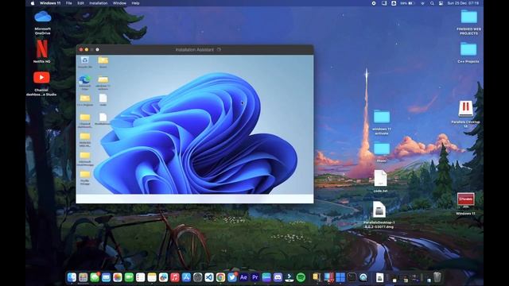Select the ParallelsDesktop dmg file

coord(379,214)
